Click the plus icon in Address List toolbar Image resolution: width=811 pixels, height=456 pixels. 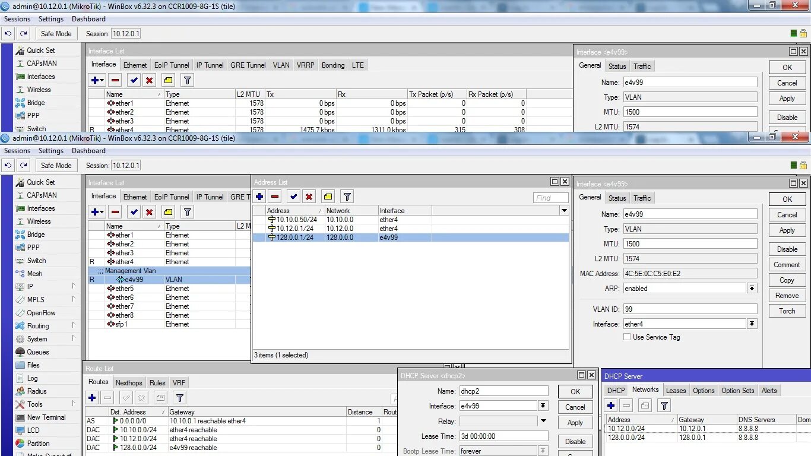(x=259, y=197)
